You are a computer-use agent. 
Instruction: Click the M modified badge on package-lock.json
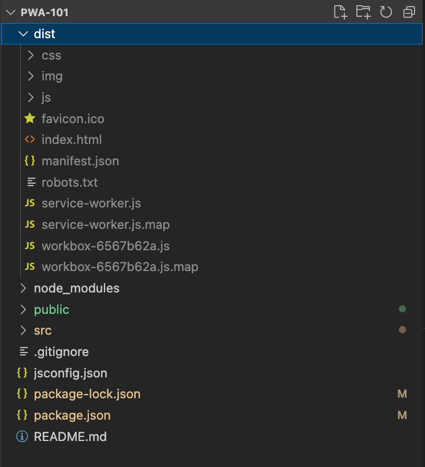pyautogui.click(x=402, y=394)
